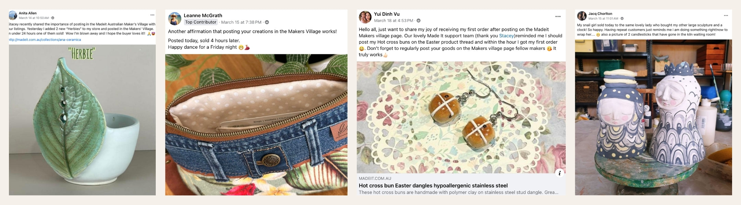Click the group audience icon on Leanne's post
Image resolution: width=741 pixels, height=205 pixels.
[x=267, y=22]
